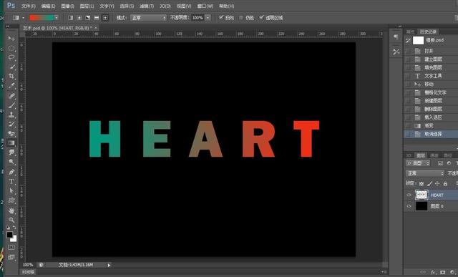Set history brush source on 移动 step
458x277 pixels.
coord(408,84)
